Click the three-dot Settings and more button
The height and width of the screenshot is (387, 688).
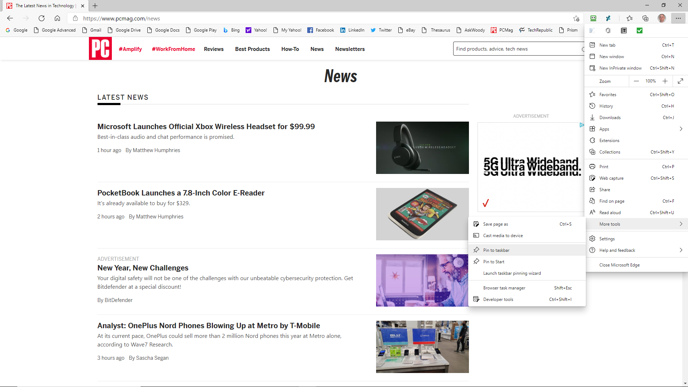tap(678, 18)
